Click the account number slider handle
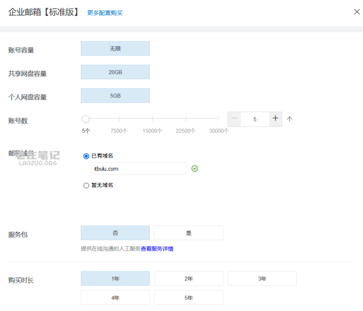The height and width of the screenshot is (311, 363). coord(85,119)
